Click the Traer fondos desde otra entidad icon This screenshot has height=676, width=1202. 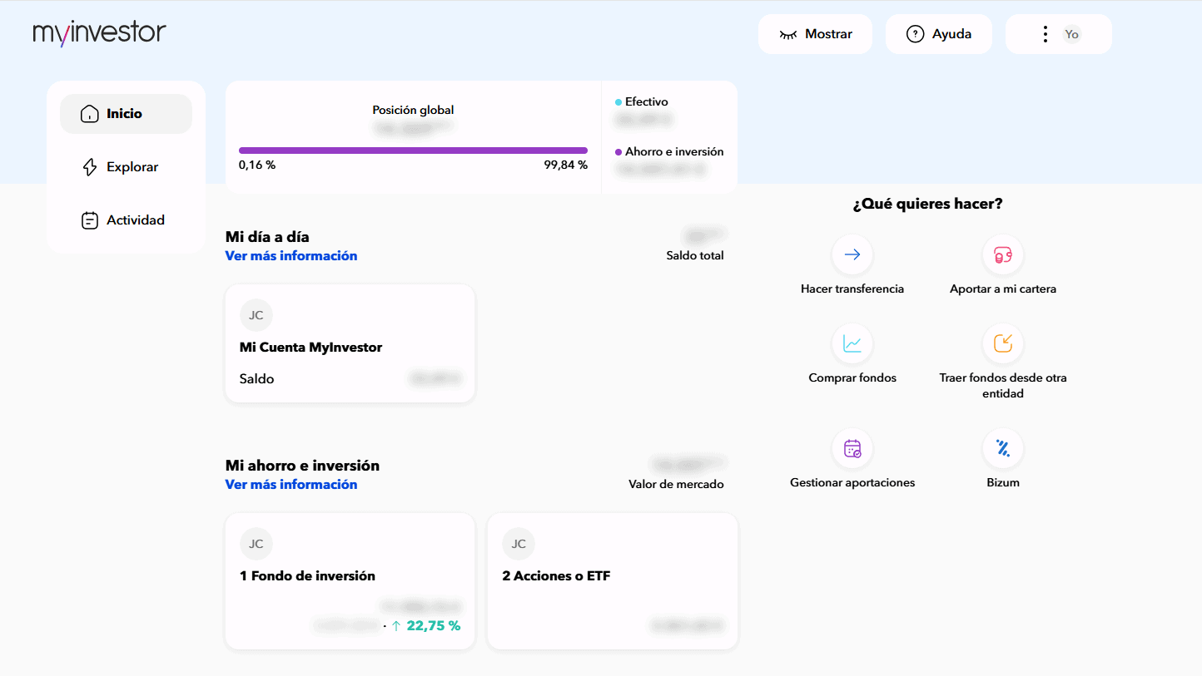click(1003, 343)
